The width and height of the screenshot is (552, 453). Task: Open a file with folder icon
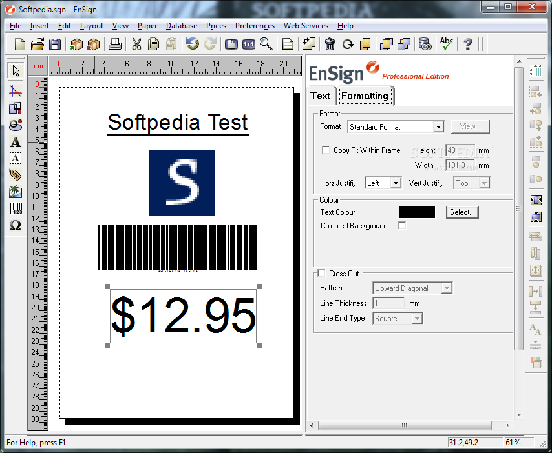point(37,45)
